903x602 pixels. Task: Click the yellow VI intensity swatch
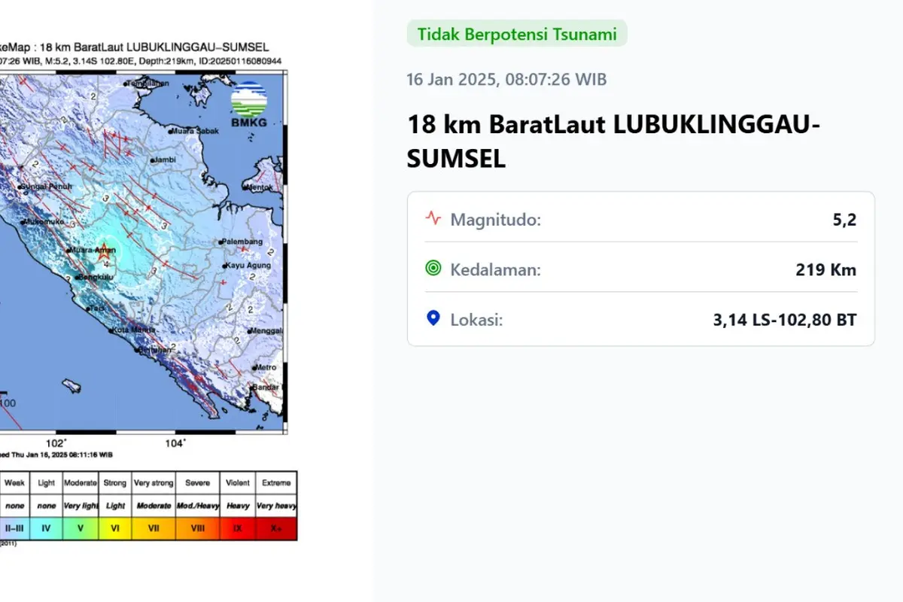pyautogui.click(x=116, y=529)
